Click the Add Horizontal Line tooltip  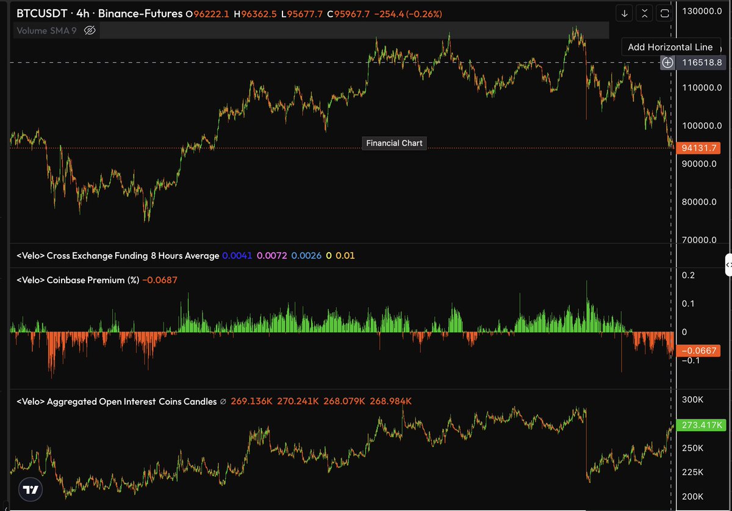tap(670, 47)
